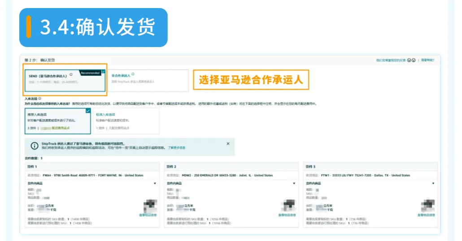Click the FWA4 Fort Wayne address text

[x=93, y=176]
